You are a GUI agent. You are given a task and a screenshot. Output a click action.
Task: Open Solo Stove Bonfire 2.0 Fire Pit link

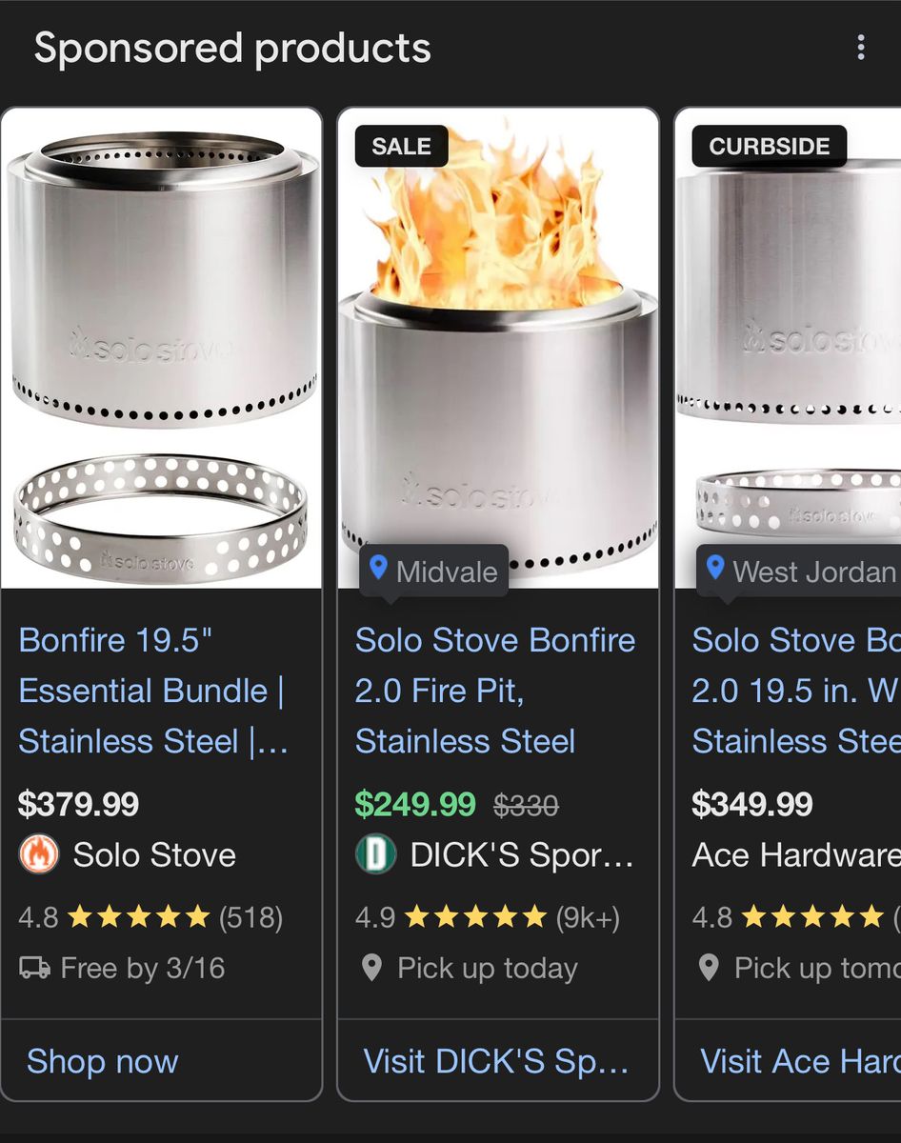495,691
